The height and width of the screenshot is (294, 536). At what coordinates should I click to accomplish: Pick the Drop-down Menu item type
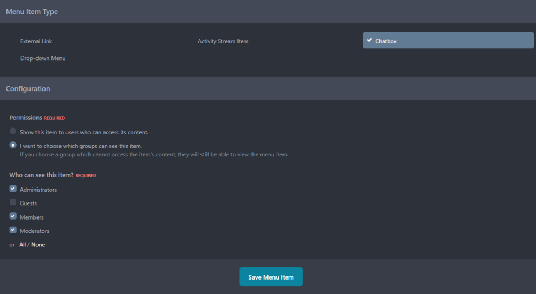click(x=43, y=58)
